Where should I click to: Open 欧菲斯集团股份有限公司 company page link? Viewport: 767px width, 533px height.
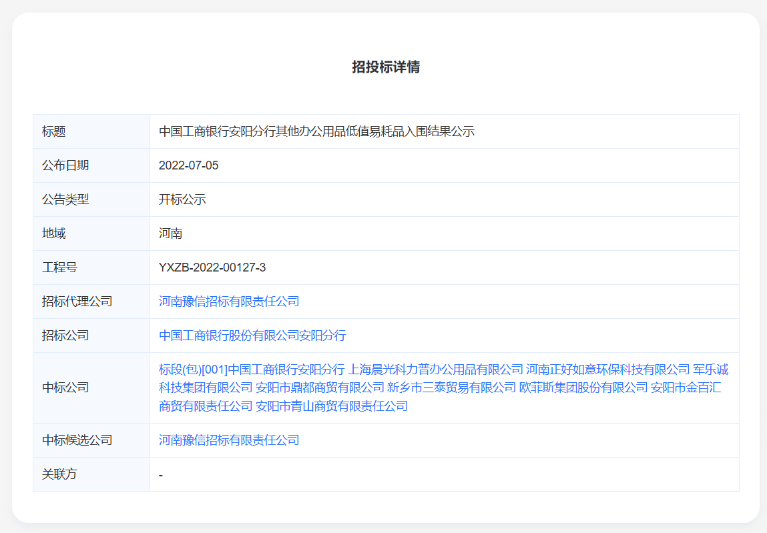point(583,388)
